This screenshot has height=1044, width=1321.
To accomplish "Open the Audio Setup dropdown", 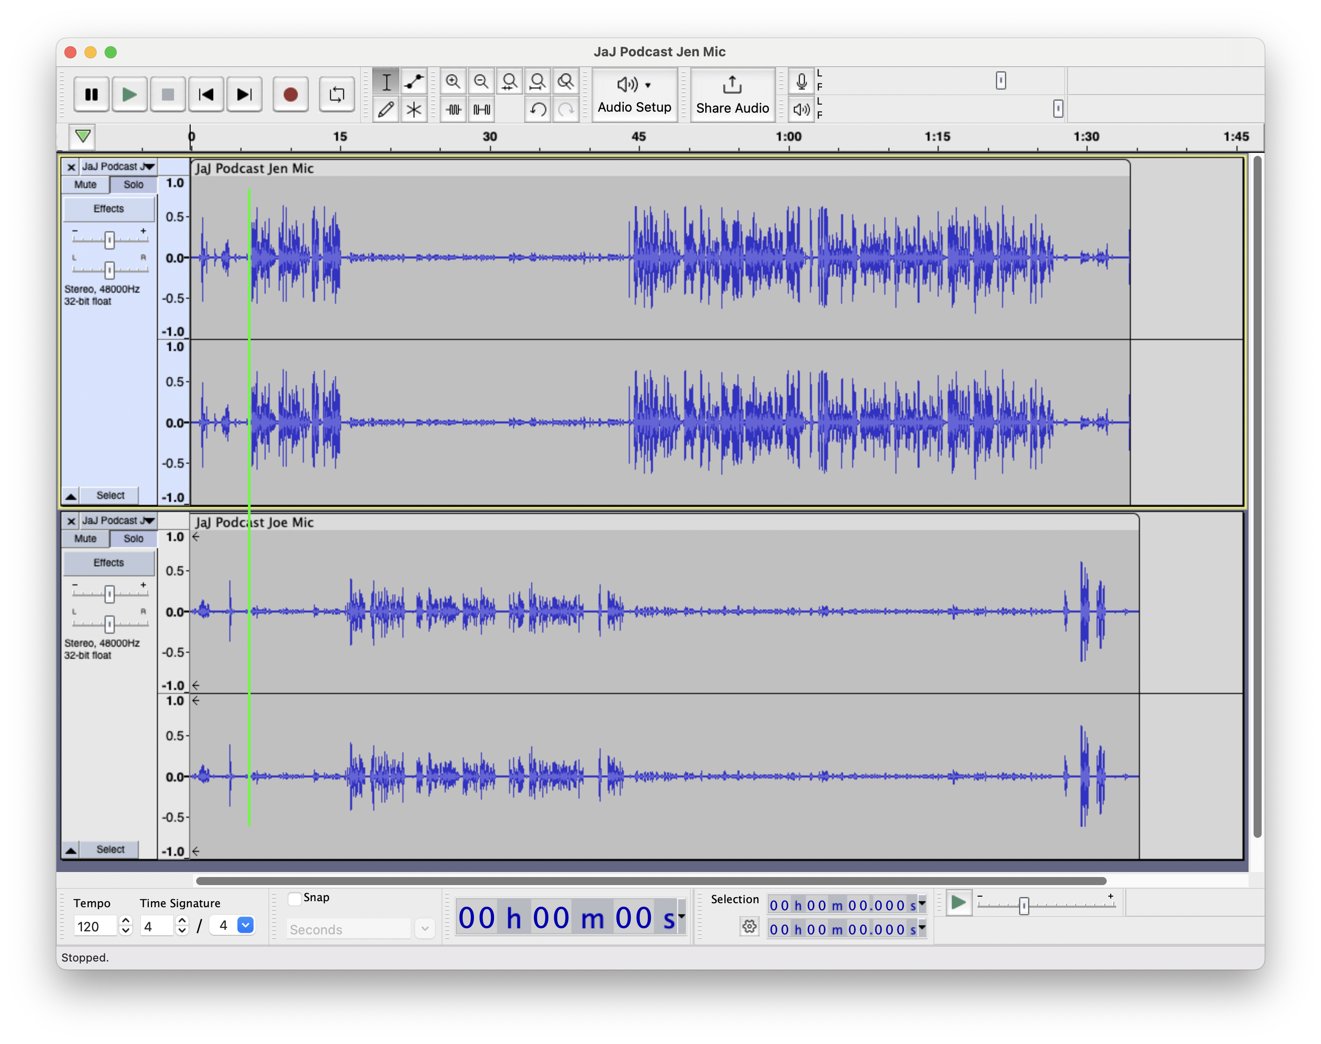I will [x=634, y=95].
